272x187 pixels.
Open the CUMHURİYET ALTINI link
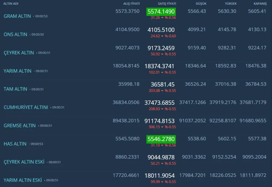click(x=26, y=107)
